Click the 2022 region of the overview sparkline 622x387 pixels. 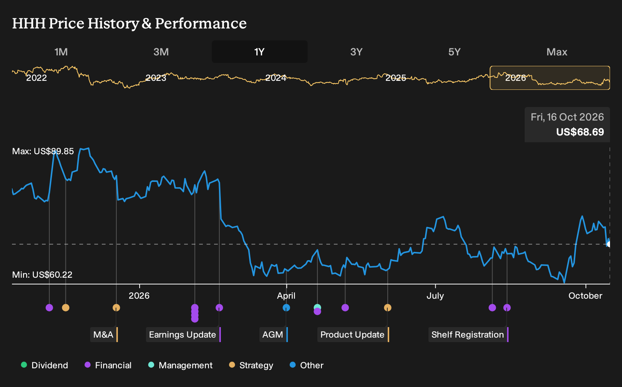(37, 78)
